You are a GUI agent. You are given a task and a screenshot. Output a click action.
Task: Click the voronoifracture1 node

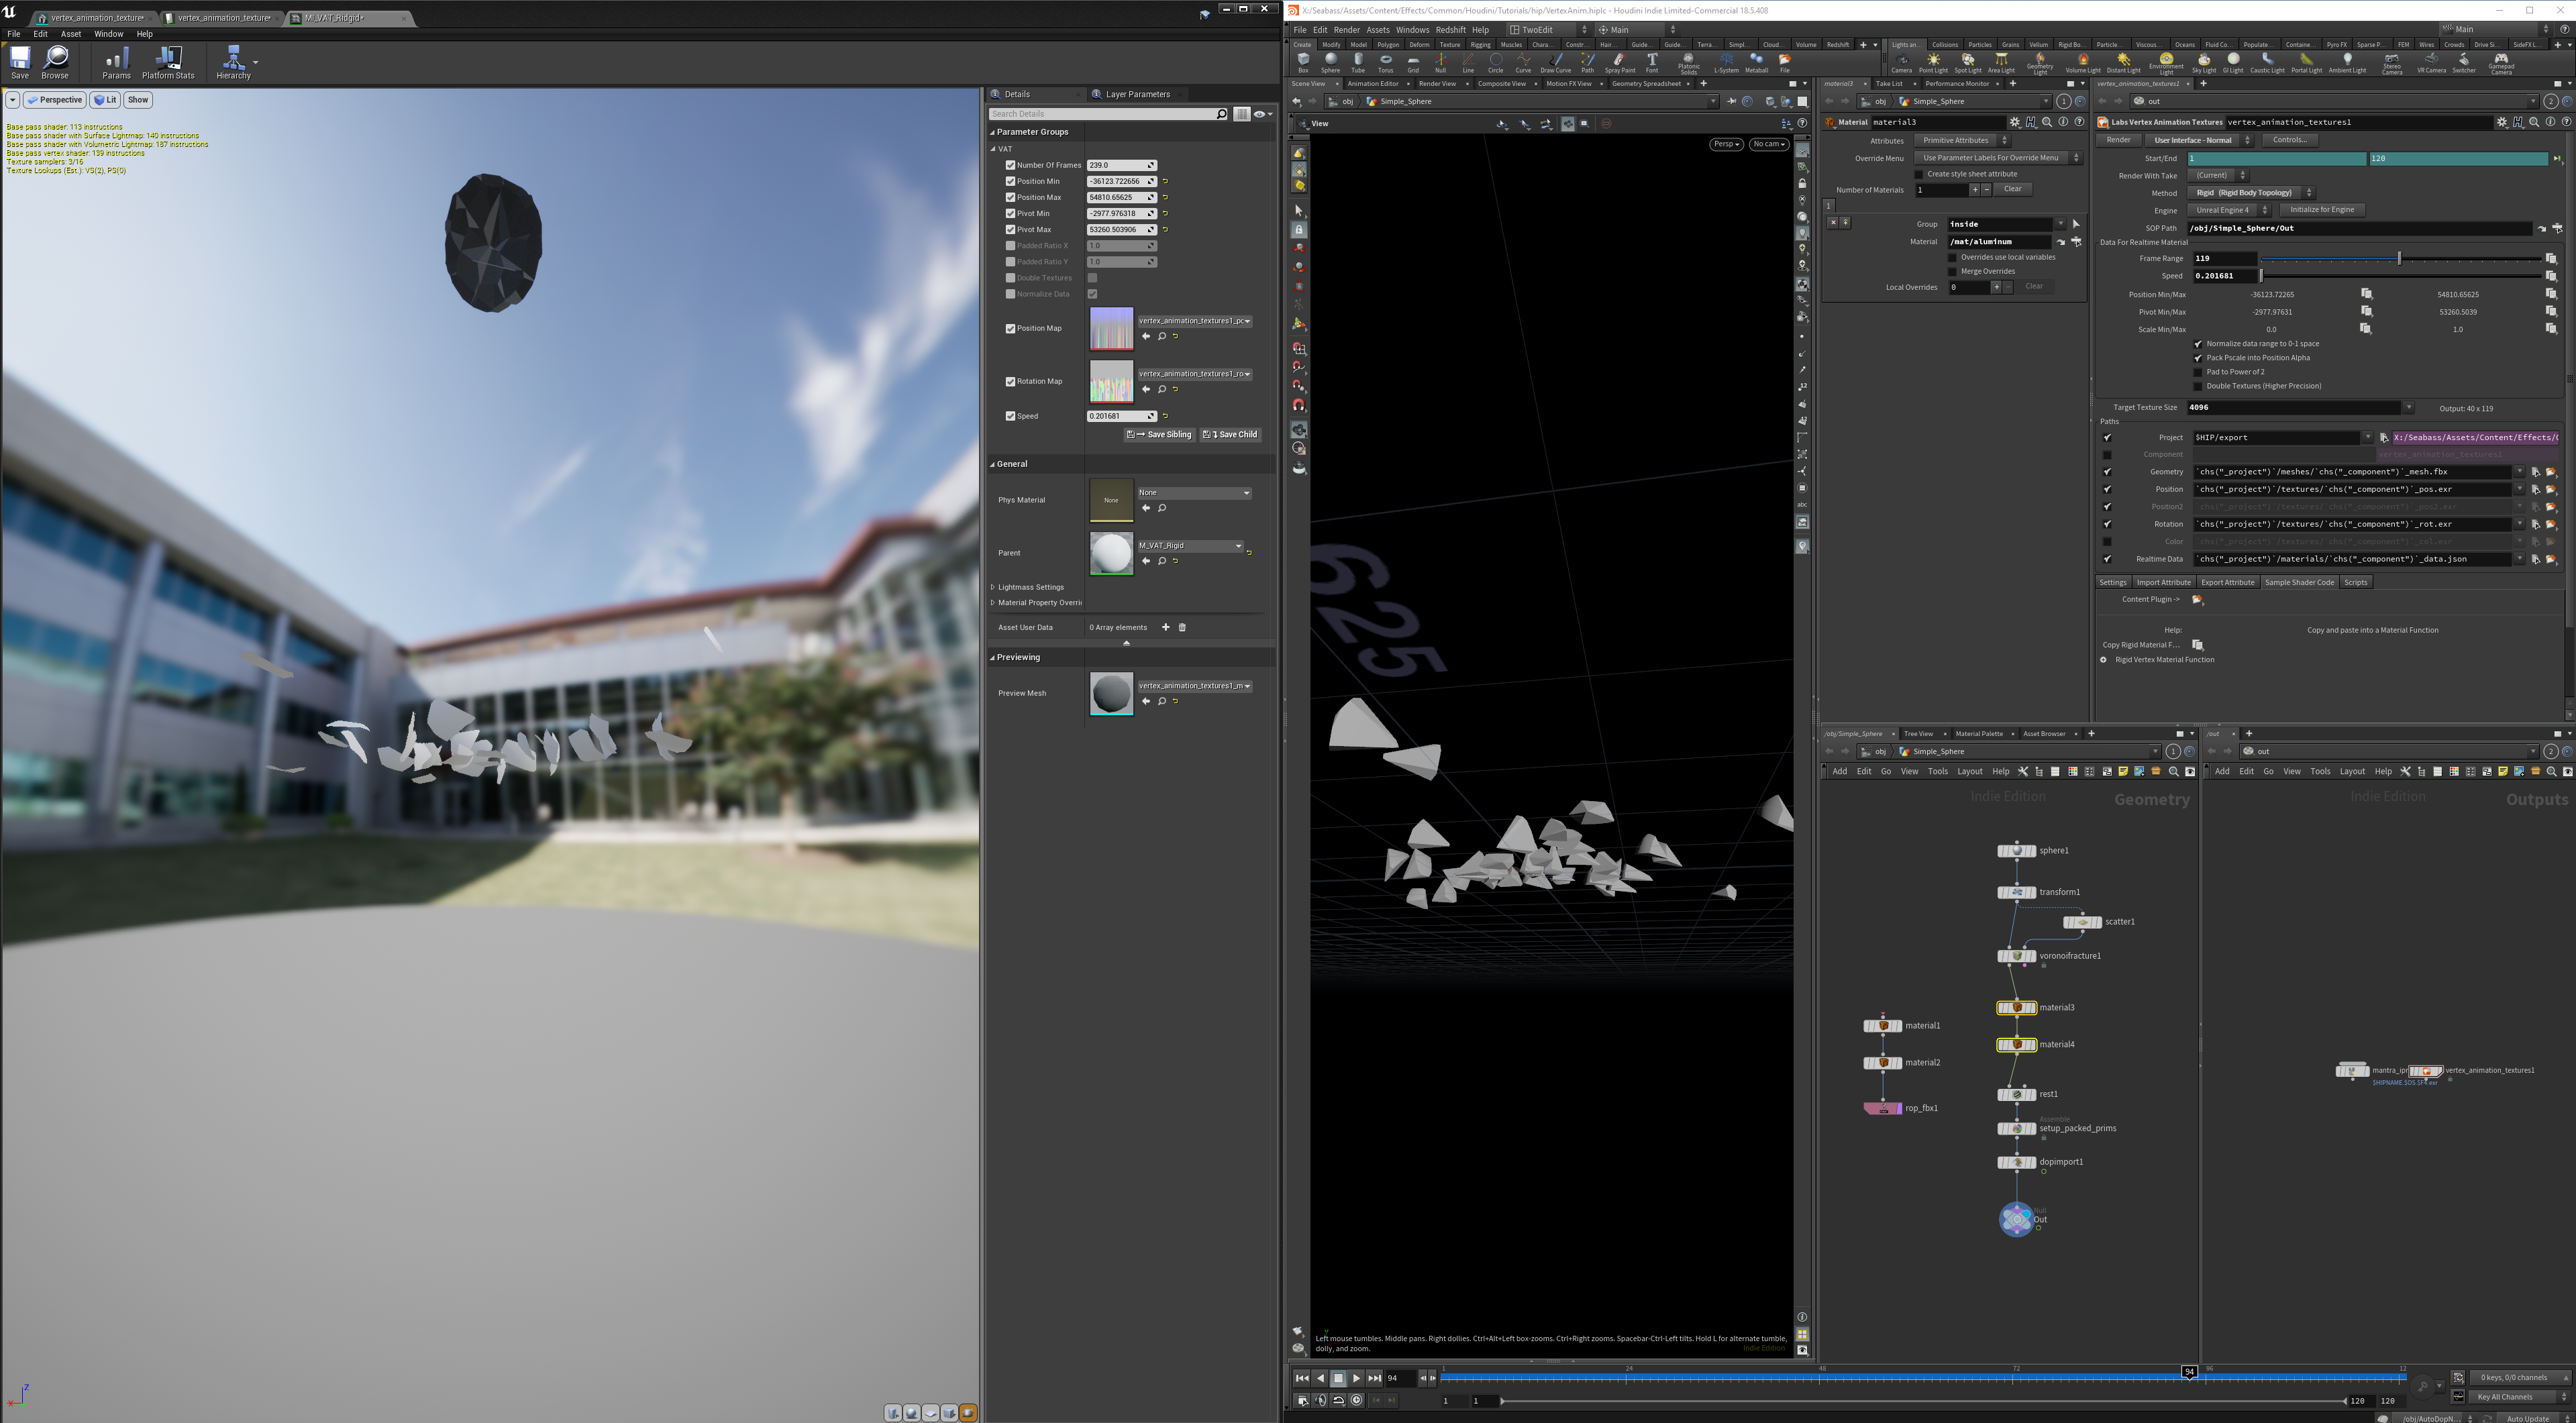[x=2016, y=956]
